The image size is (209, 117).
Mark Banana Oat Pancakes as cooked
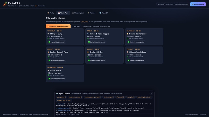136,42
